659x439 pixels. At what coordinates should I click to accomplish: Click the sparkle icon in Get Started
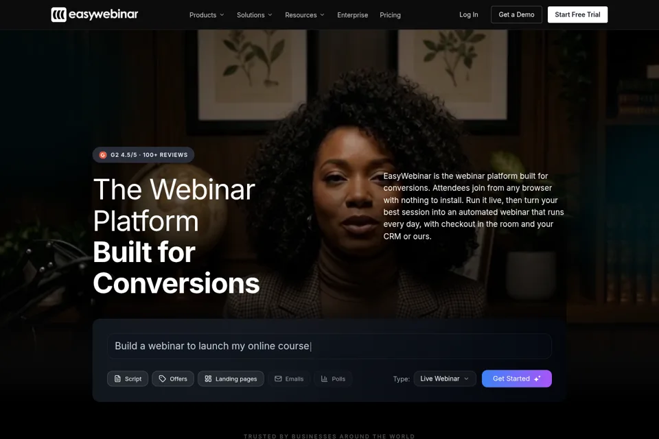coord(537,379)
